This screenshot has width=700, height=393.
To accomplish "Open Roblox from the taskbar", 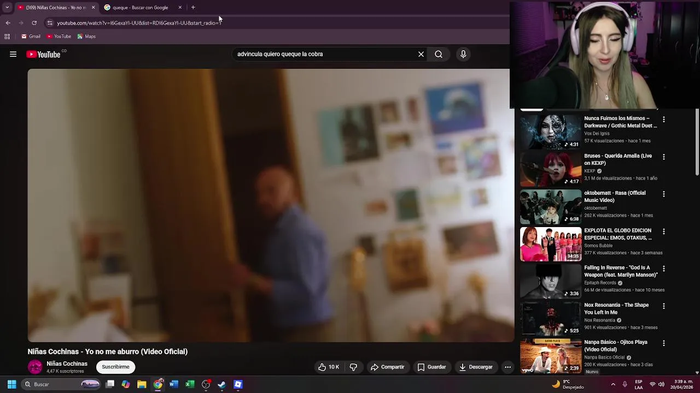I will coord(238,384).
